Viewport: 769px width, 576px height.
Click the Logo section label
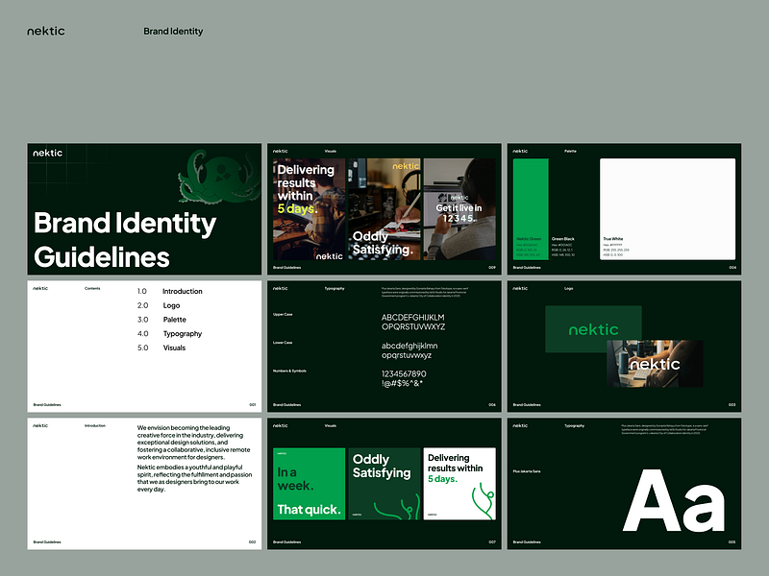point(568,289)
